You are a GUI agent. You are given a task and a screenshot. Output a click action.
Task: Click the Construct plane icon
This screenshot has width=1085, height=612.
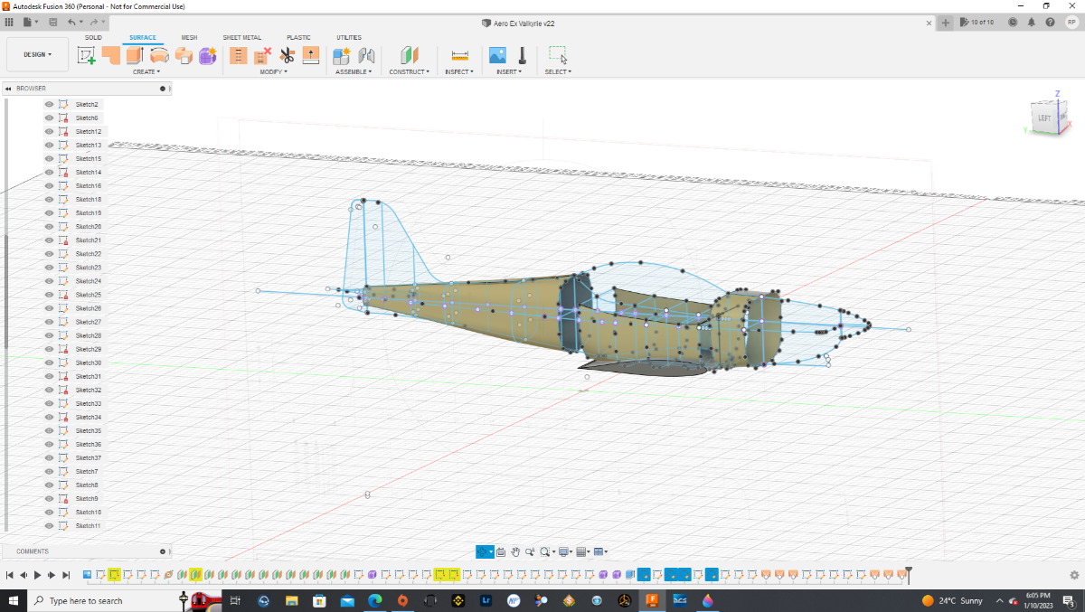coord(410,56)
